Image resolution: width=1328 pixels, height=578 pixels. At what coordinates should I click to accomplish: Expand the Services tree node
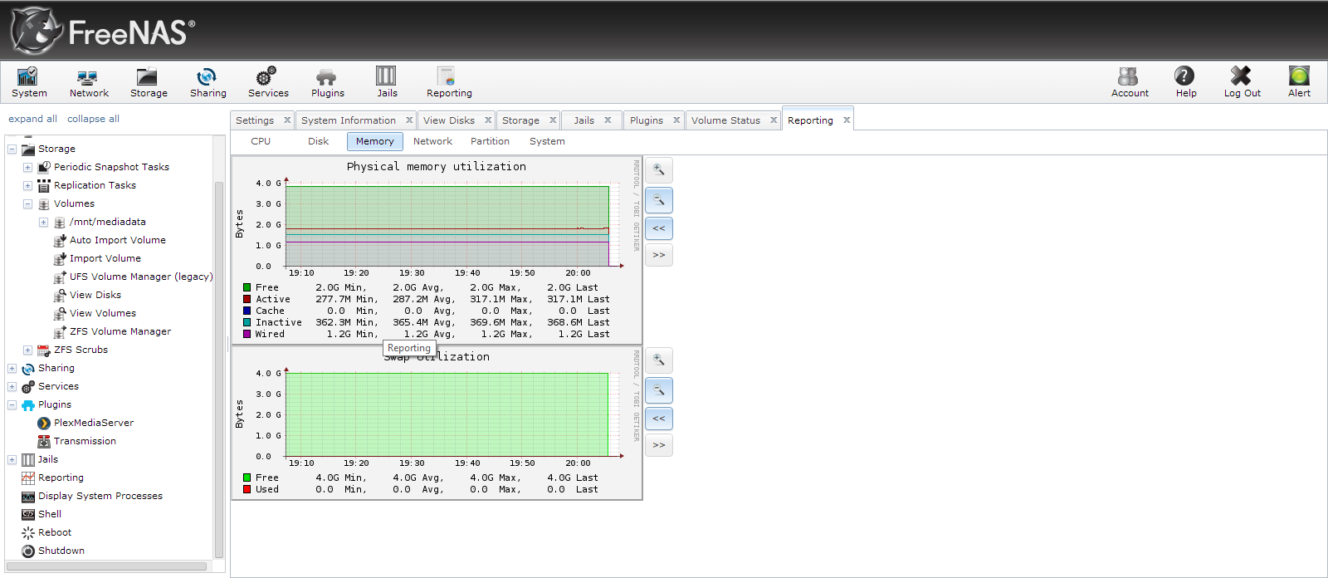click(x=12, y=387)
